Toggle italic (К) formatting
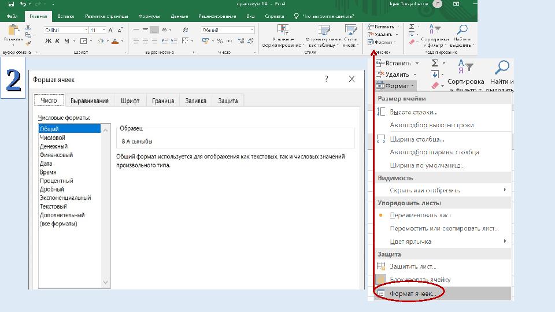The image size is (555, 312). coord(57,41)
